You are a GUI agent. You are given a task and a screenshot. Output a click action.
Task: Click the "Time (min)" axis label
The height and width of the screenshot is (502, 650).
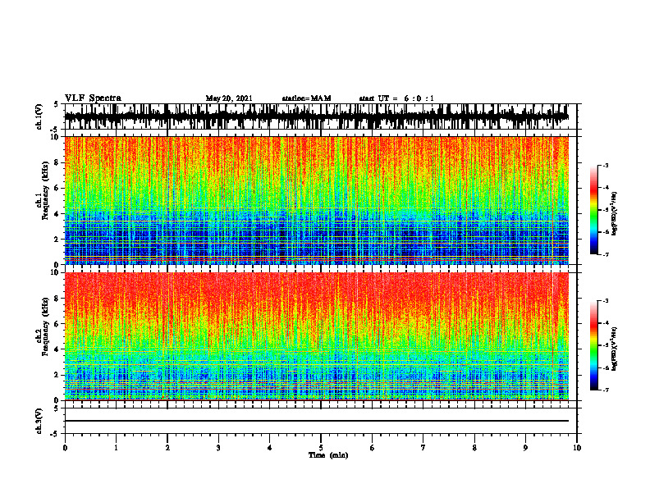click(x=328, y=455)
